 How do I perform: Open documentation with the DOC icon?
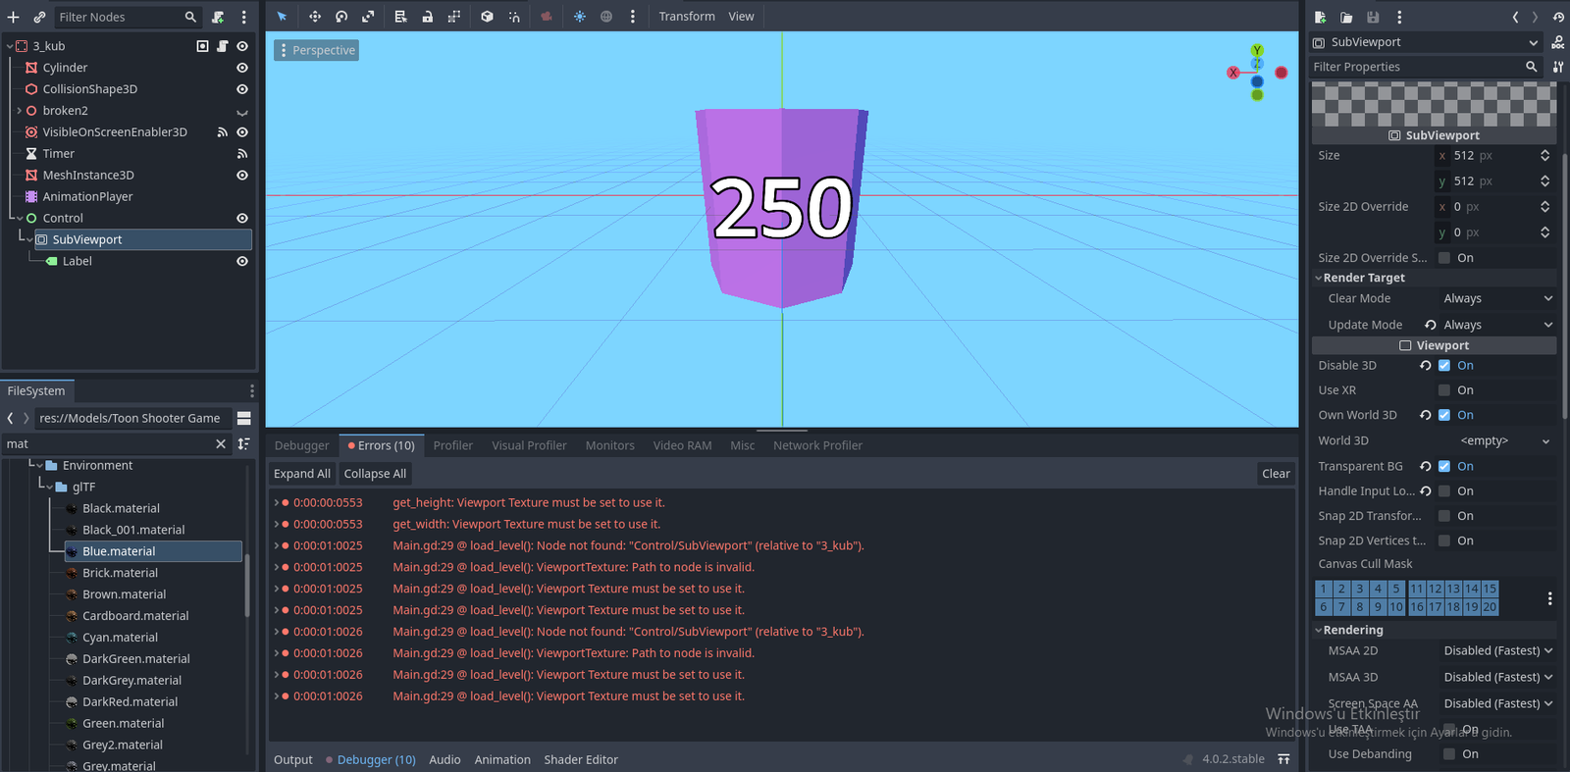tap(1558, 42)
